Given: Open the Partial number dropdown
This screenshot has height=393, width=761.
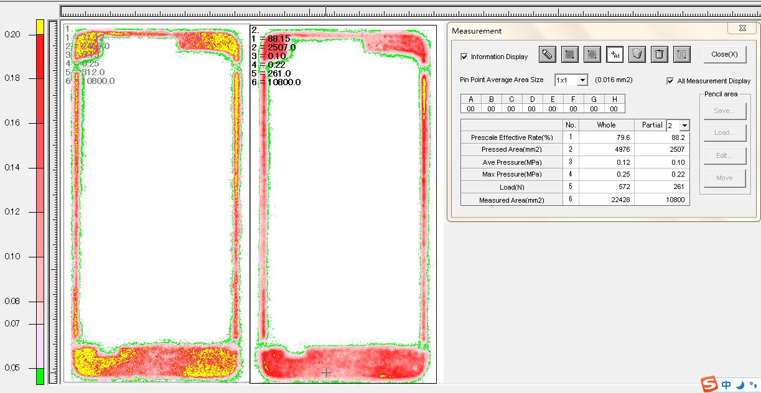Looking at the screenshot, I should (x=684, y=126).
